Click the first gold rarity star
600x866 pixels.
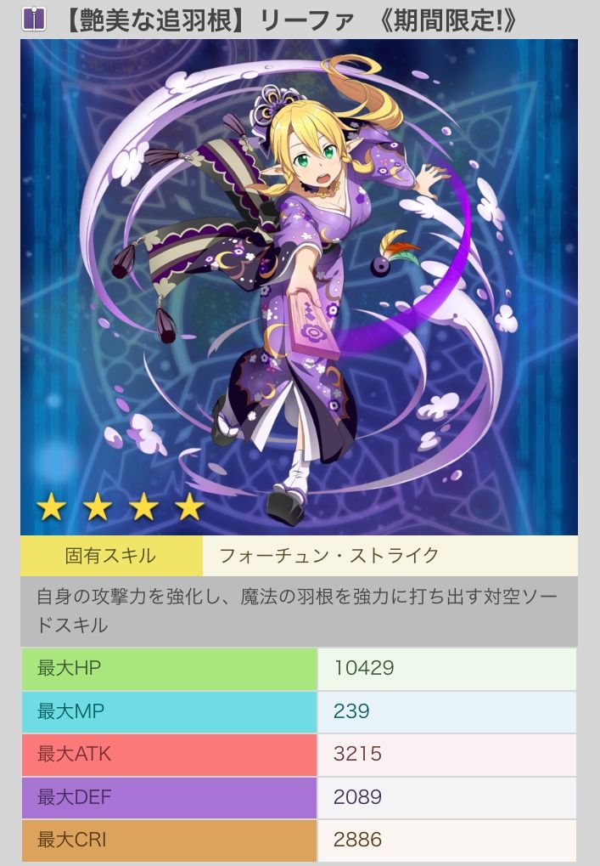tap(51, 507)
